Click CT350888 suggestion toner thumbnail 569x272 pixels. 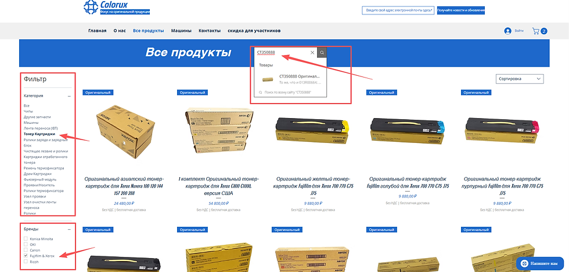pos(268,80)
